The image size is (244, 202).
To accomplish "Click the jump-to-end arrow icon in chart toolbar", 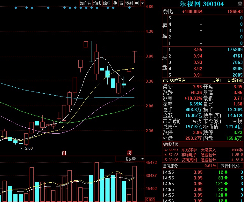I will [137, 3].
